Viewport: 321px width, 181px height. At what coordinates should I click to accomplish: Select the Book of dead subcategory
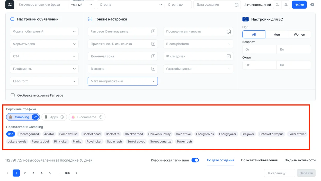click(x=92, y=134)
